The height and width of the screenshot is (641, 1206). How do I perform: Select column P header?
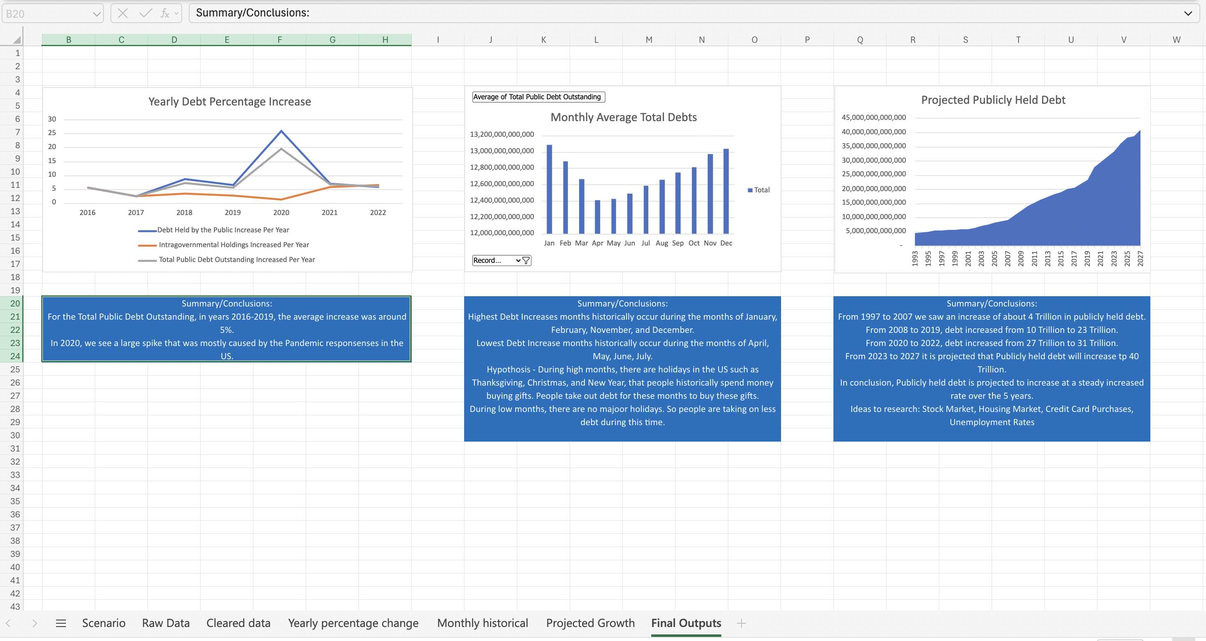(x=807, y=40)
